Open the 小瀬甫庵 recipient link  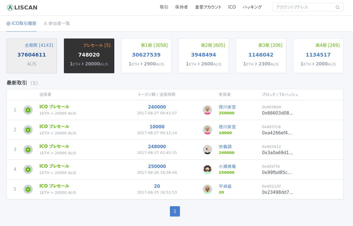[x=227, y=167]
